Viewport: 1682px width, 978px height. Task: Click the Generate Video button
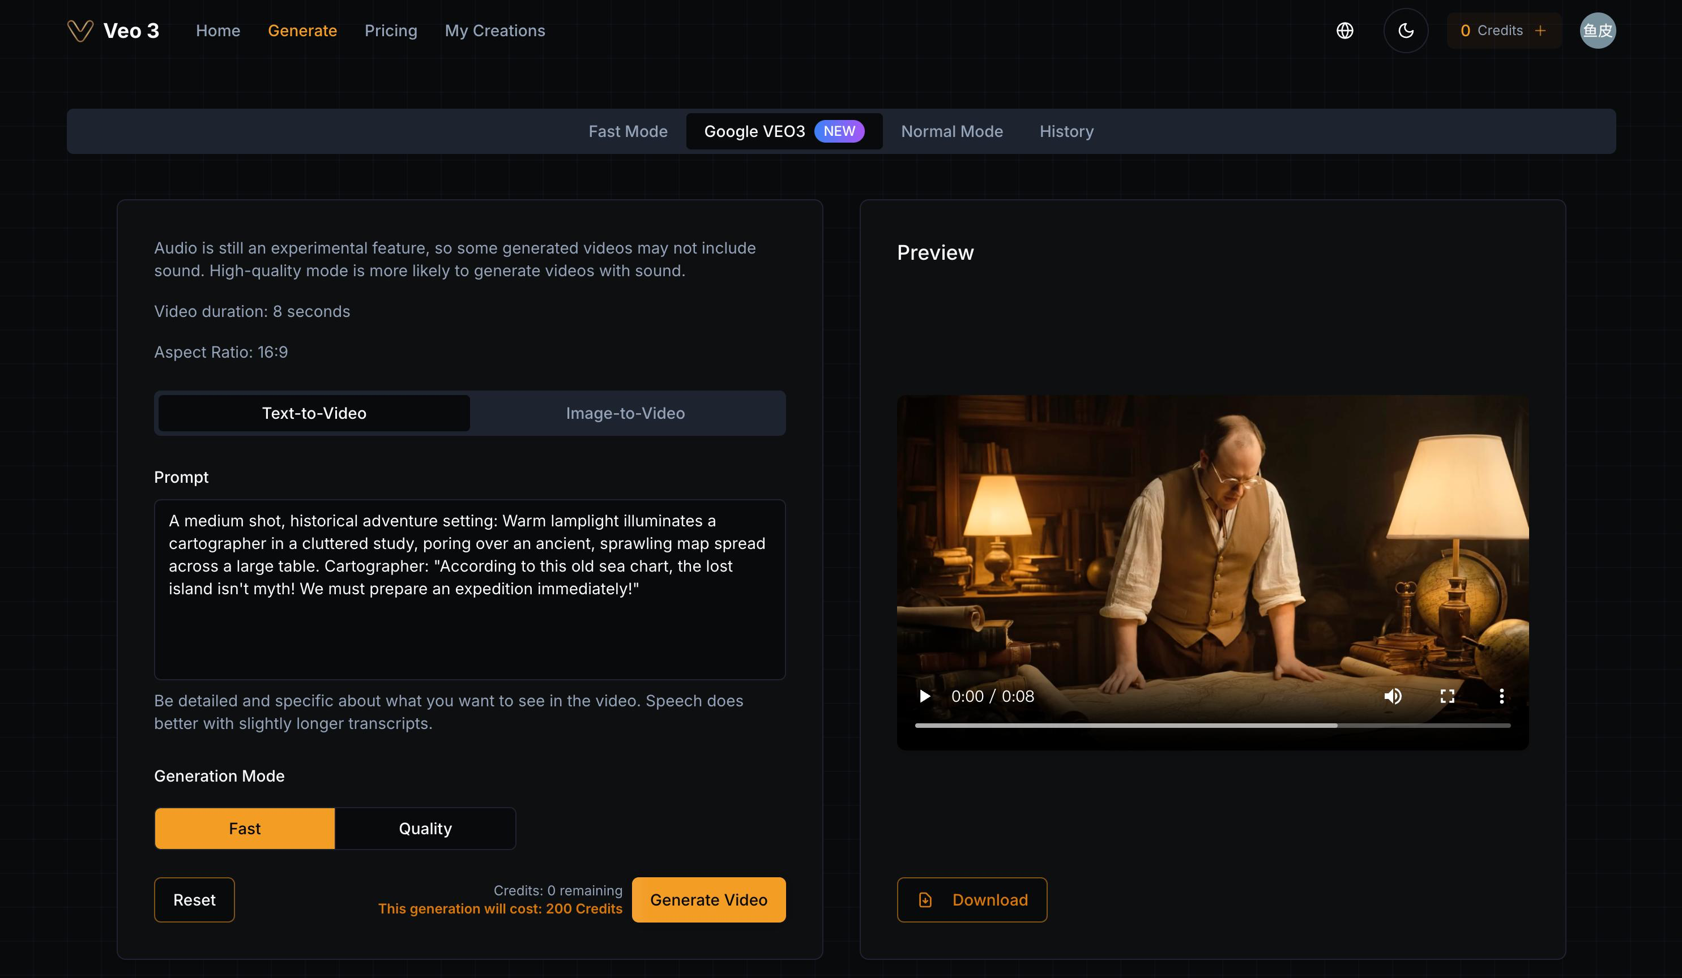pyautogui.click(x=709, y=900)
